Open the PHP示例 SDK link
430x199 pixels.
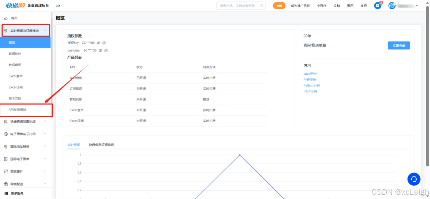(310, 80)
